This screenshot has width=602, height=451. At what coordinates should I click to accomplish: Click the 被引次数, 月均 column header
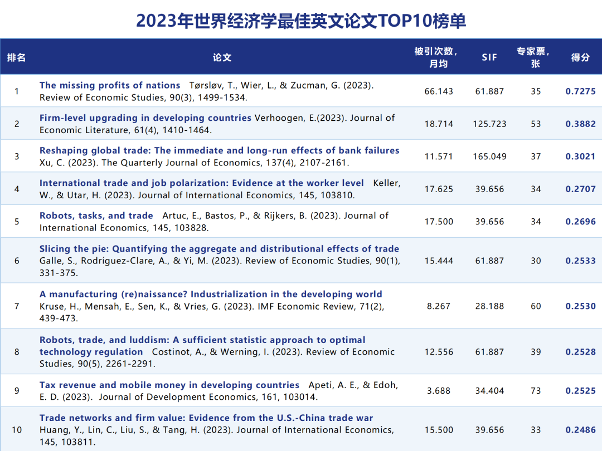[436, 57]
